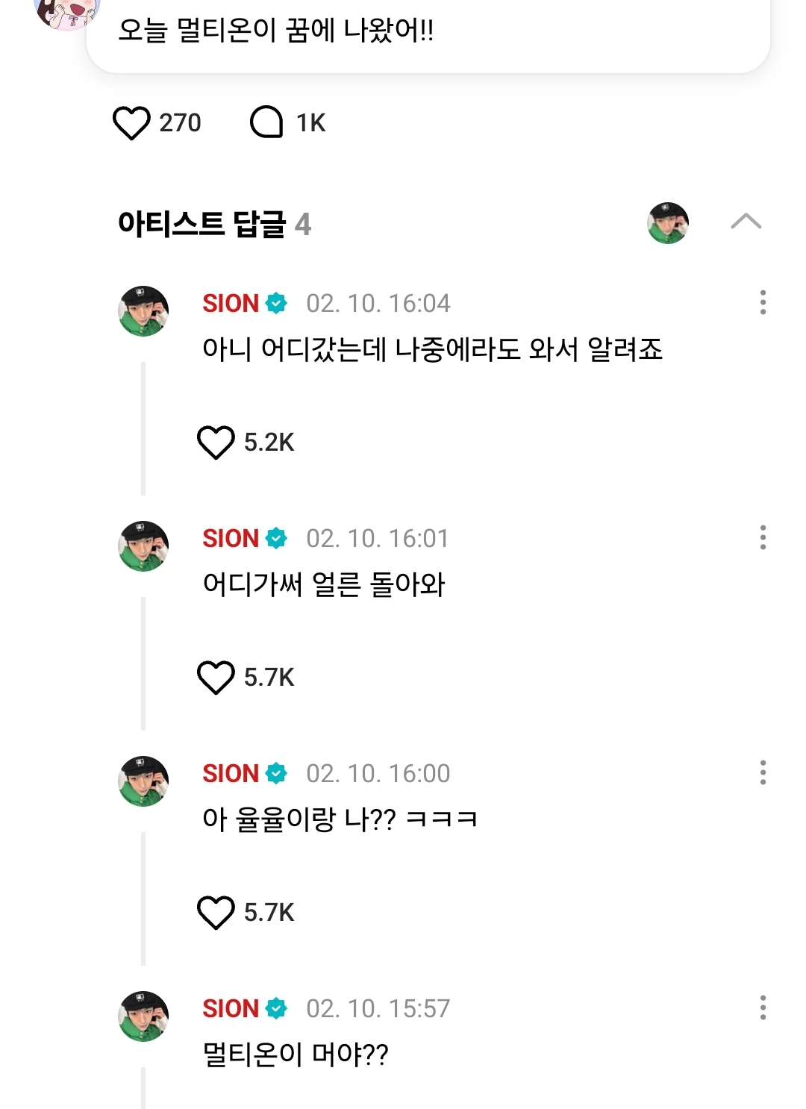Open more options for the 16:04 reply
This screenshot has width=806, height=1109.
pos(763,302)
